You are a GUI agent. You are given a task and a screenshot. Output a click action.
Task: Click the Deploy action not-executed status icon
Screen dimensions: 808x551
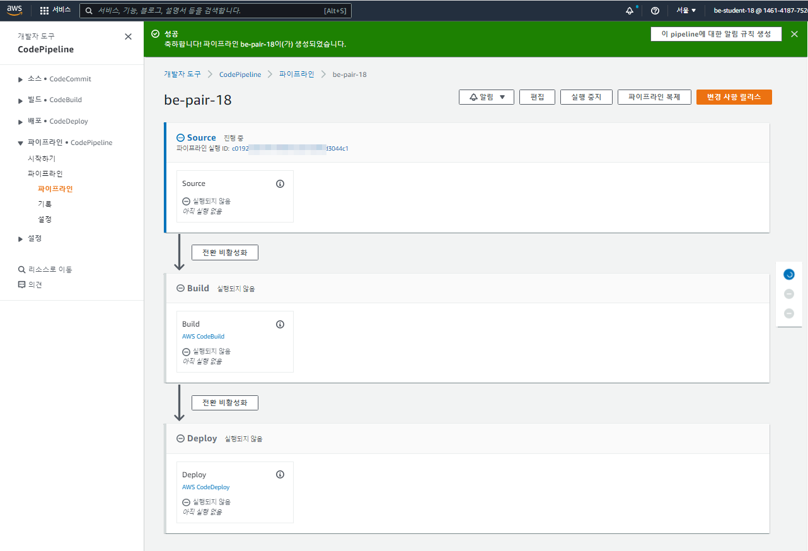186,502
